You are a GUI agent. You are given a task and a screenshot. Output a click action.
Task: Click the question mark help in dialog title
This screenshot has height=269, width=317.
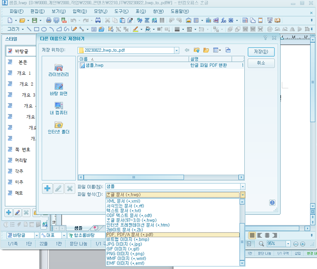click(x=265, y=38)
